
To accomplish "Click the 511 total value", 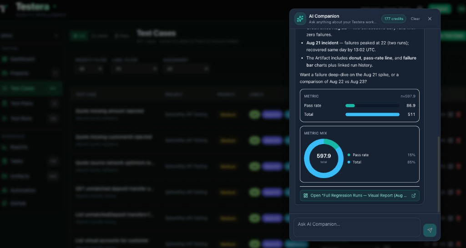I will (411, 114).
